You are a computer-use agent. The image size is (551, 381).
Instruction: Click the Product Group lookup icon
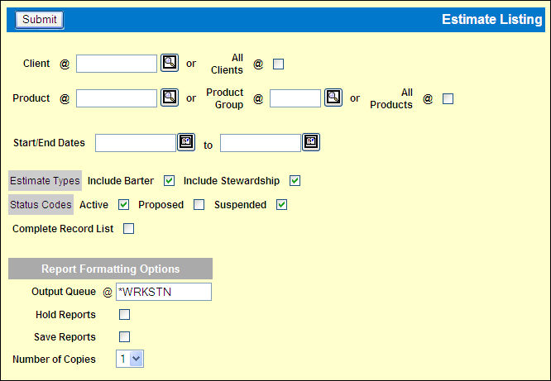tap(333, 98)
